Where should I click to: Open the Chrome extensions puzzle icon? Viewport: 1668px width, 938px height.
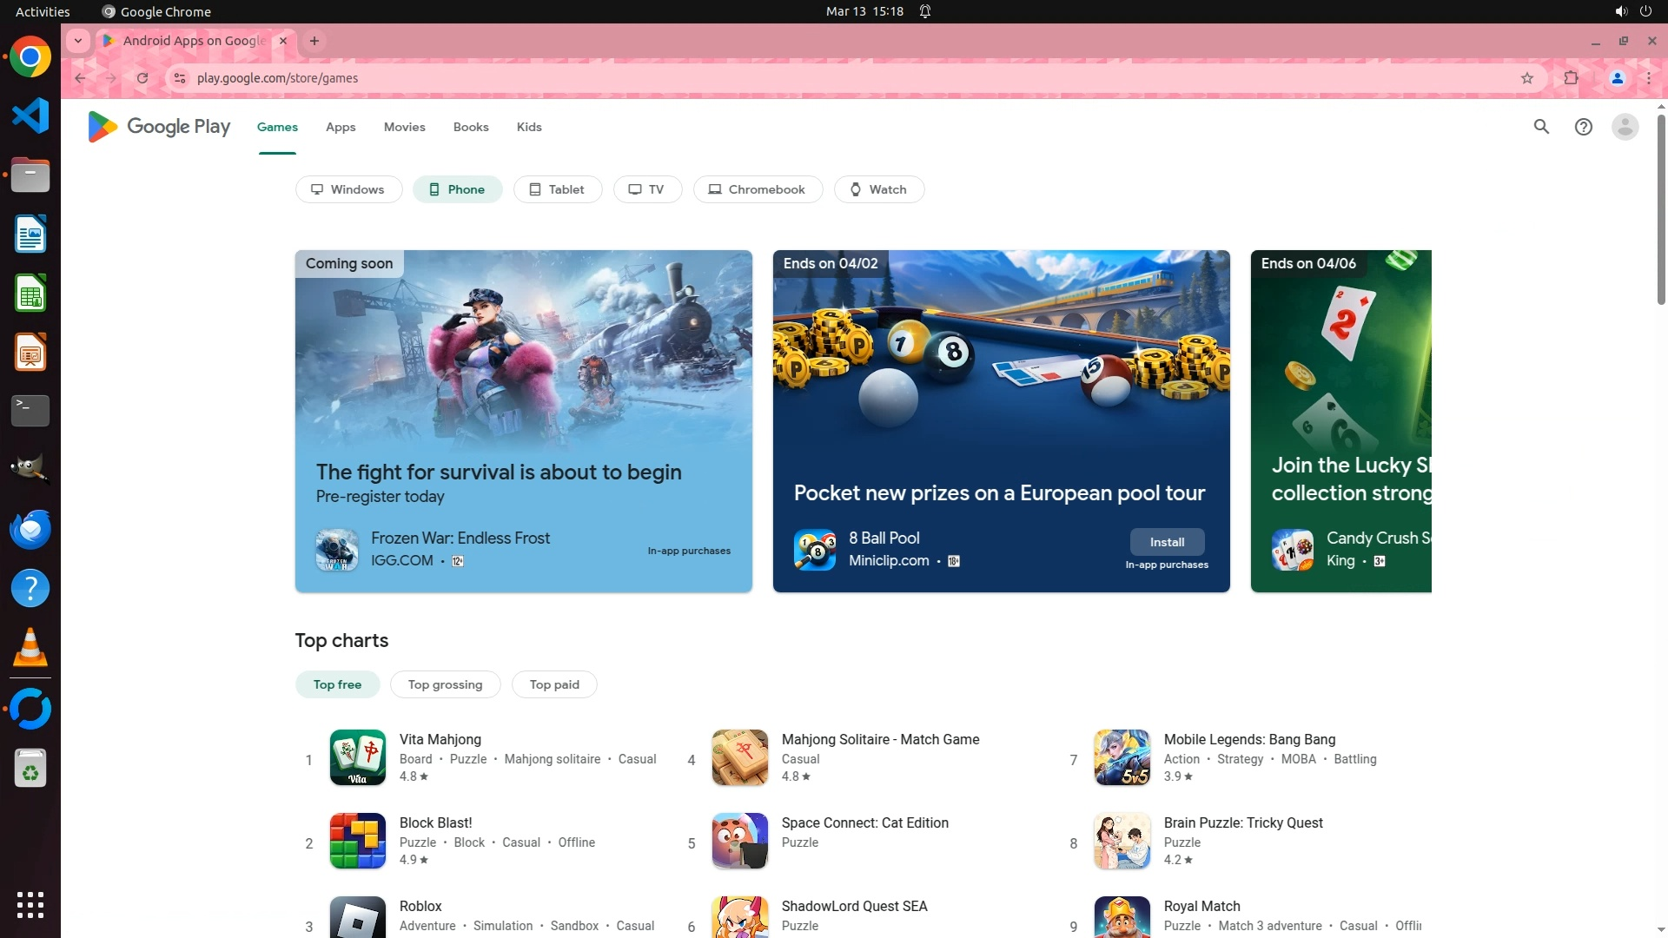click(x=1571, y=78)
